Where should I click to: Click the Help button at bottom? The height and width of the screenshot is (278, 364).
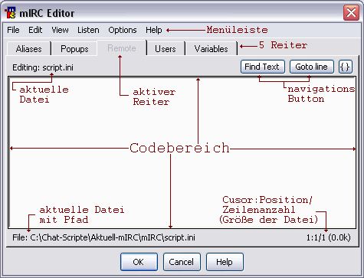pos(225,262)
